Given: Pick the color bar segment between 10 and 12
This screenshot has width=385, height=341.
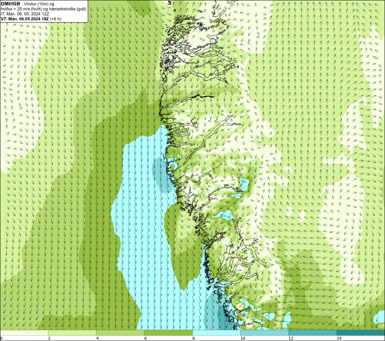Looking at the screenshot, I should click(265, 333).
